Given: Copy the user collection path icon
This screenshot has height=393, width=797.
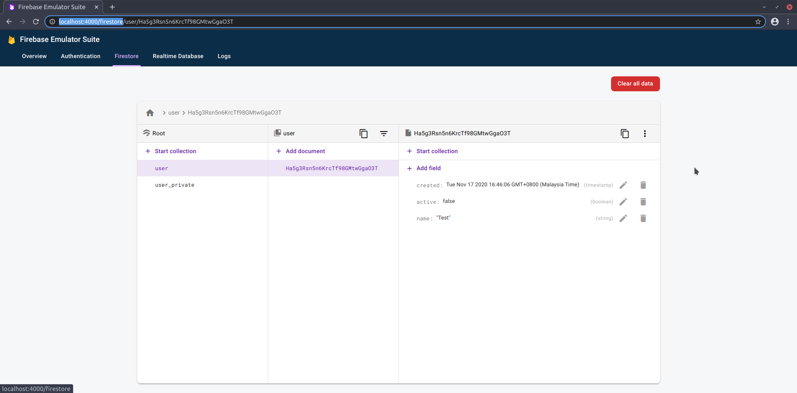Looking at the screenshot, I should point(363,134).
